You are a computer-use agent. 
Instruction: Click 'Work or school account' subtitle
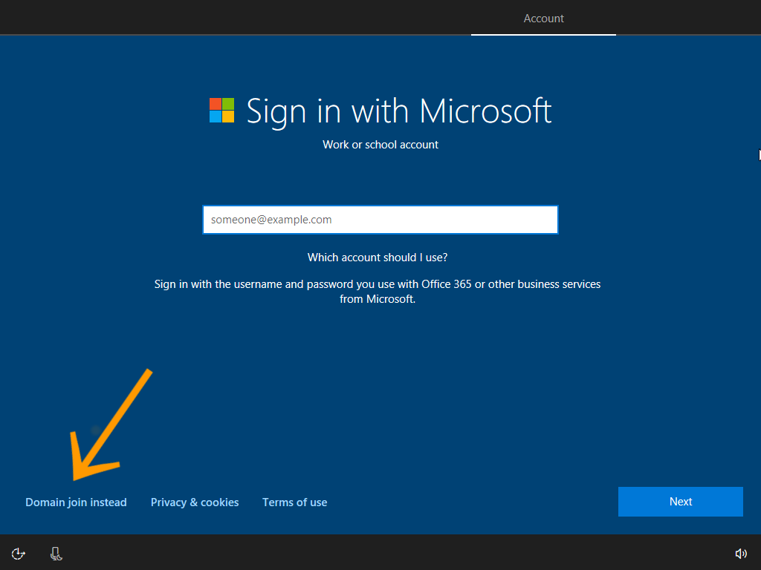(x=380, y=145)
